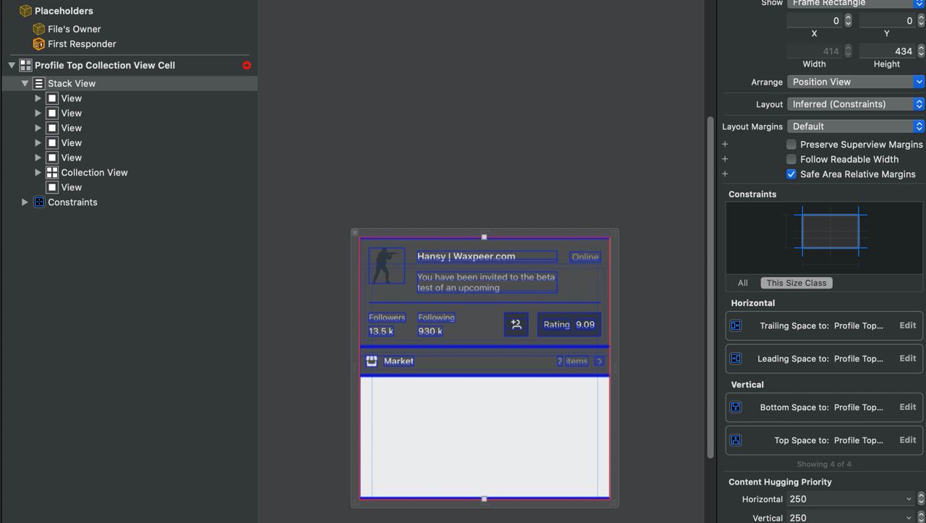Open the Layout Margins Default dropdown
Viewport: 926px width, 523px height.
pyautogui.click(x=856, y=127)
